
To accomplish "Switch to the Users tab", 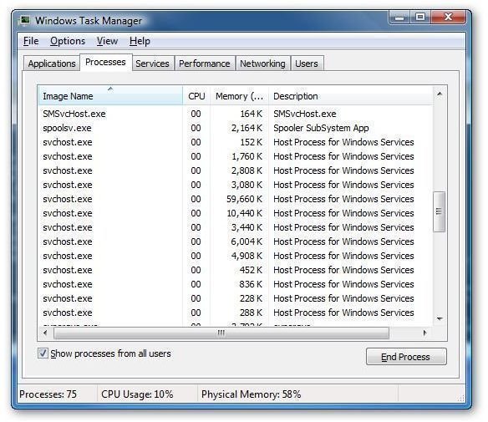I will (307, 64).
